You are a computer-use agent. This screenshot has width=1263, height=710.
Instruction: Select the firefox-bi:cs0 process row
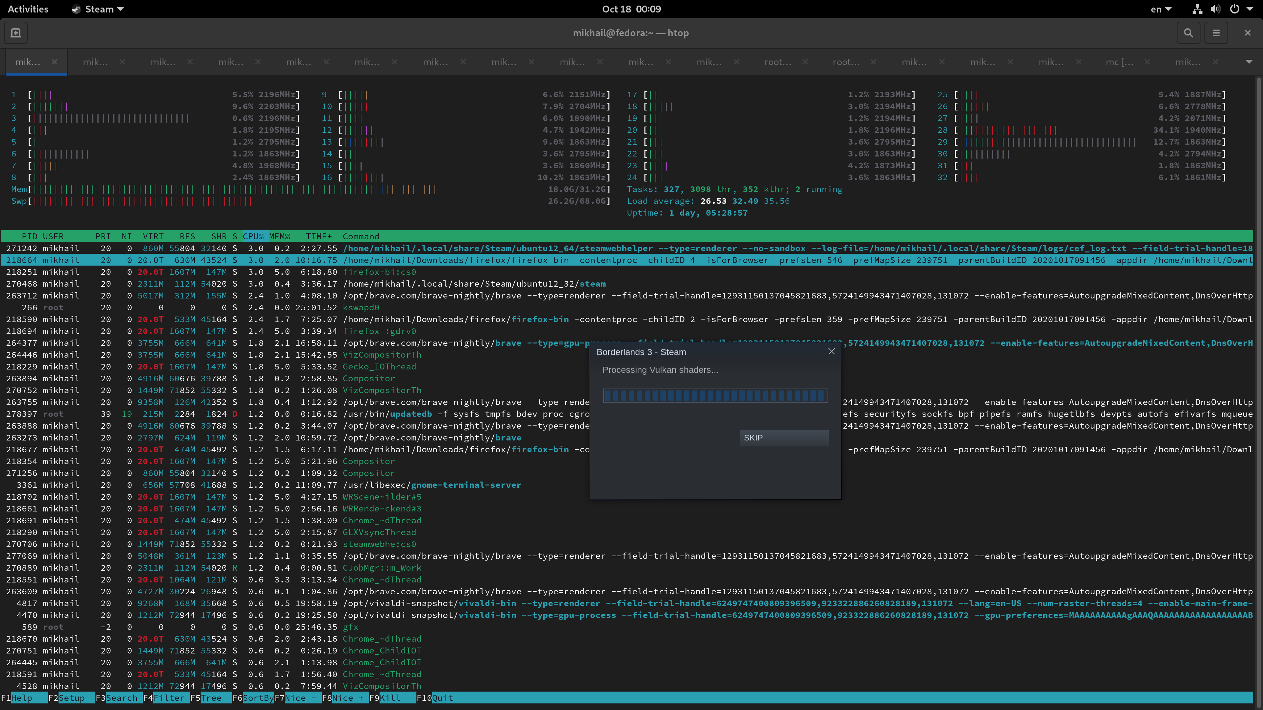(627, 272)
